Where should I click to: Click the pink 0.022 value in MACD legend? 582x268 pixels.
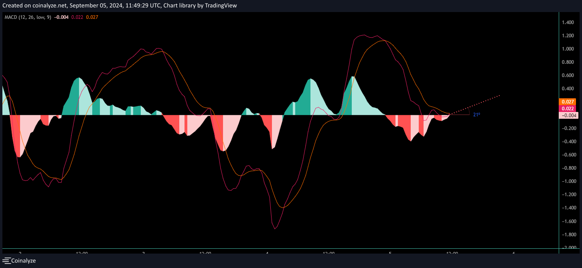pyautogui.click(x=77, y=17)
